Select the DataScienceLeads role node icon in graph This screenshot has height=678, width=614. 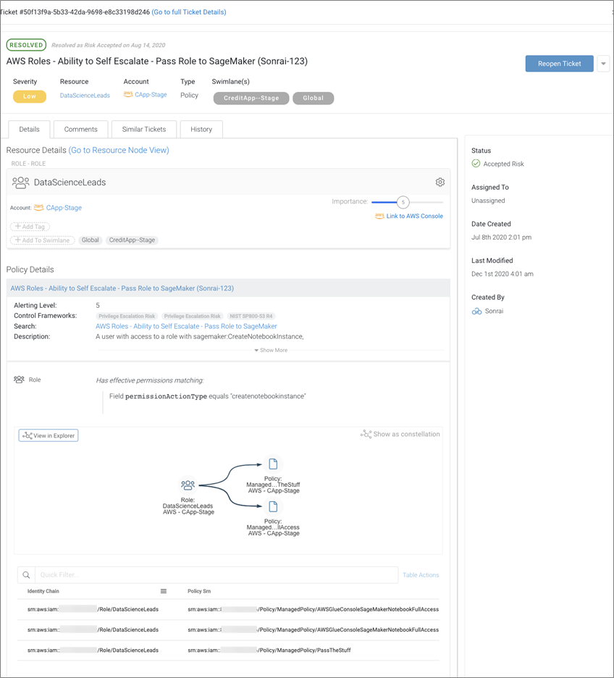[x=188, y=485]
